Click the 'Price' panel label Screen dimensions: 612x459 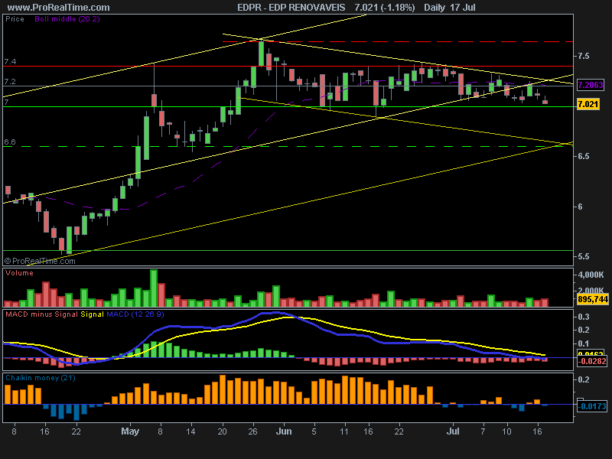(x=15, y=19)
